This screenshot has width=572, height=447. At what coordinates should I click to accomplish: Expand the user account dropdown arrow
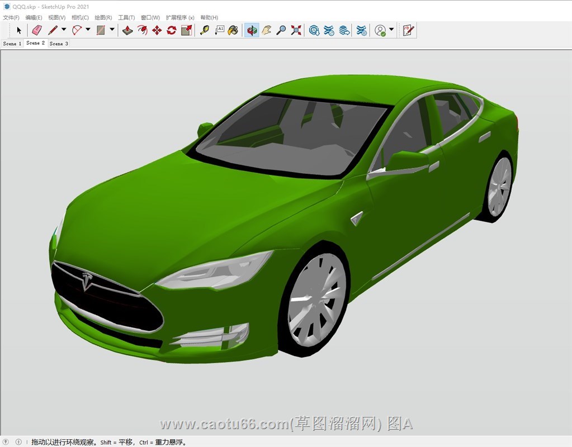pyautogui.click(x=391, y=29)
